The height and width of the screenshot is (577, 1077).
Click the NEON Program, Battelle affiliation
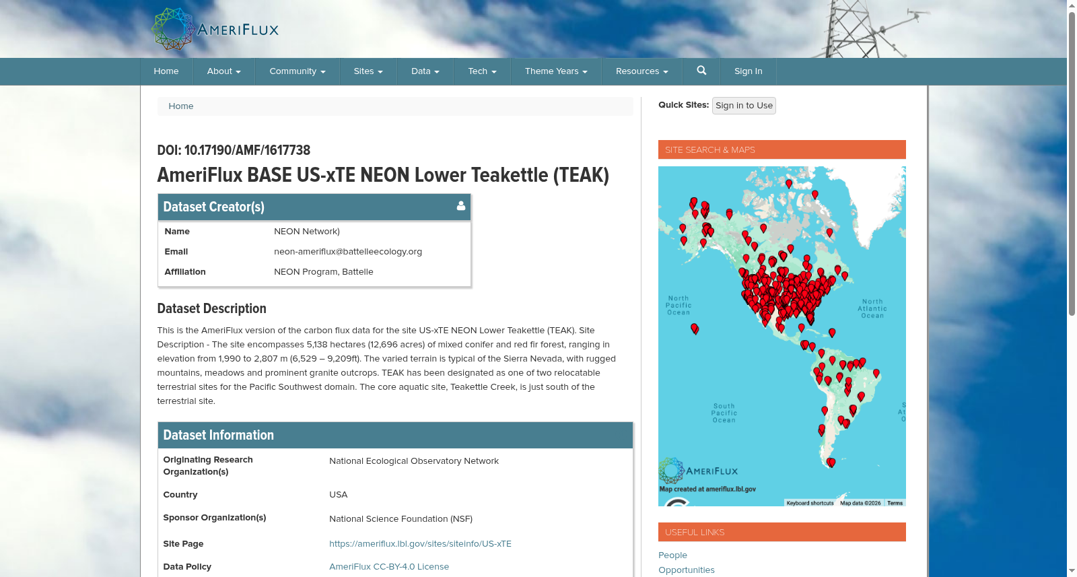(x=324, y=272)
